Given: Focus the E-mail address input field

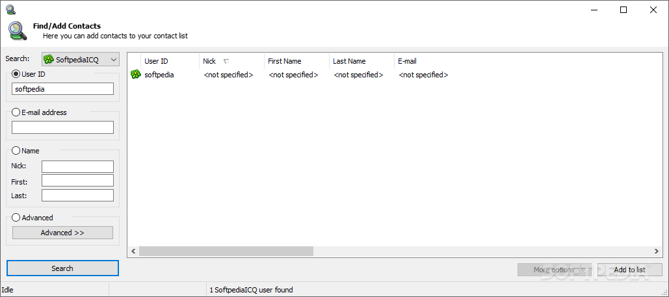Looking at the screenshot, I should point(62,127).
